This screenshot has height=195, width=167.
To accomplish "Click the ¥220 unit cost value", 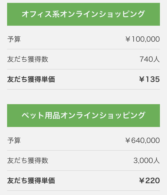I will (149, 180).
